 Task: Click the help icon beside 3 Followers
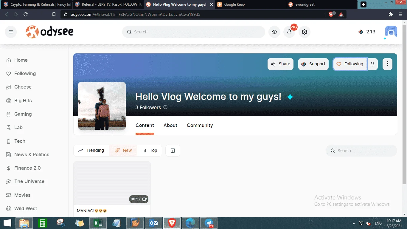(165, 107)
